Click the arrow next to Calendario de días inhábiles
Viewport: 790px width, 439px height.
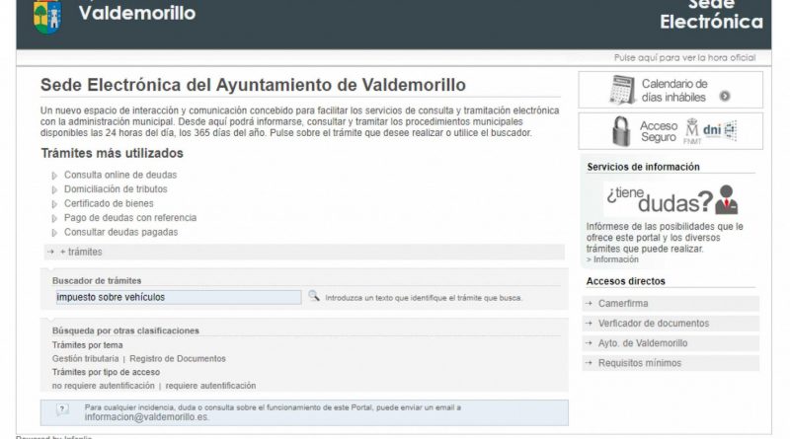(x=725, y=97)
